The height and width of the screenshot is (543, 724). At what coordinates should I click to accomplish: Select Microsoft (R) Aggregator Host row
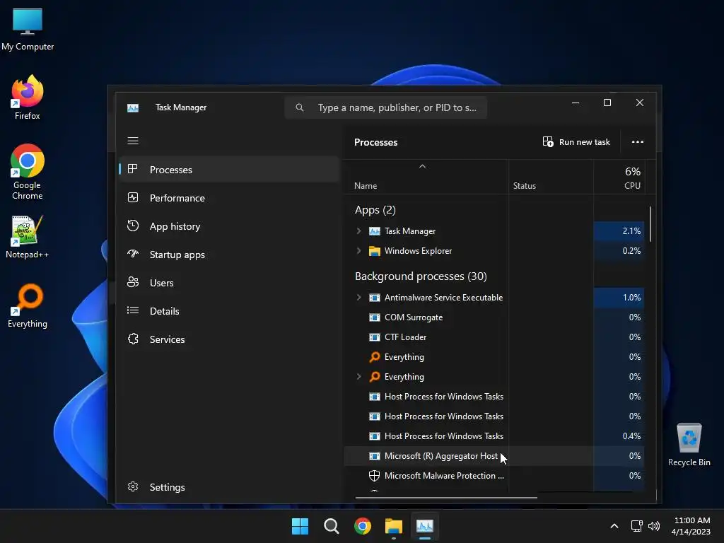pyautogui.click(x=494, y=456)
